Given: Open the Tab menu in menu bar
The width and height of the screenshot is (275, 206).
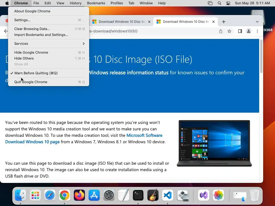Looking at the screenshot, I should [131, 3].
